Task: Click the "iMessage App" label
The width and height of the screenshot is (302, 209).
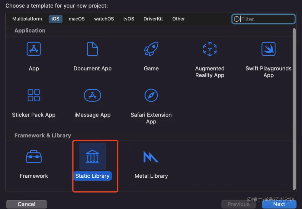Action: [92, 115]
